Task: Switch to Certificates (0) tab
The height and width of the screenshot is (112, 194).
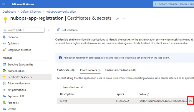Action: [66, 70]
